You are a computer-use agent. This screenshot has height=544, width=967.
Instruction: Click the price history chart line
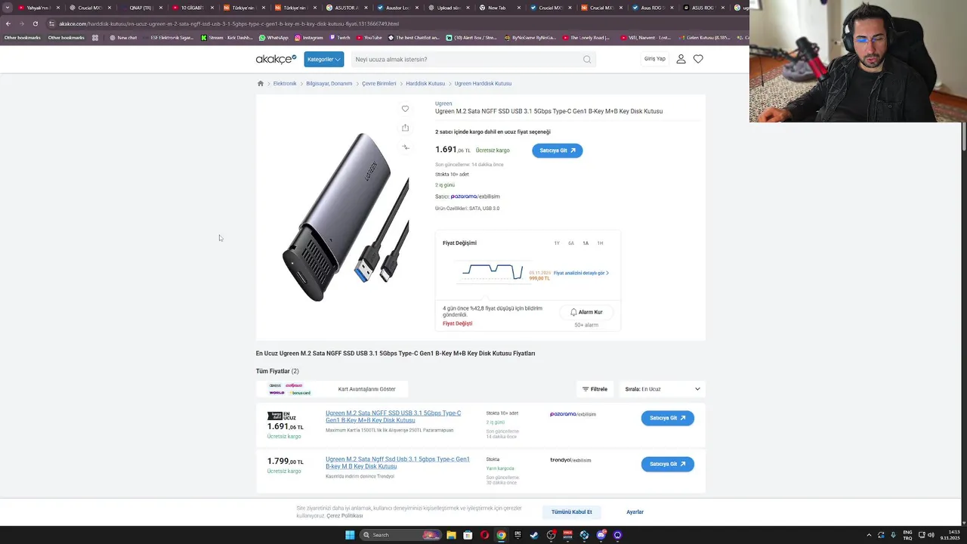tap(493, 271)
